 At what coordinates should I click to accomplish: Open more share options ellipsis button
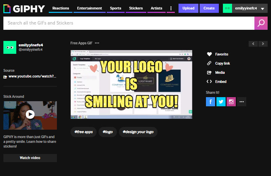click(242, 102)
